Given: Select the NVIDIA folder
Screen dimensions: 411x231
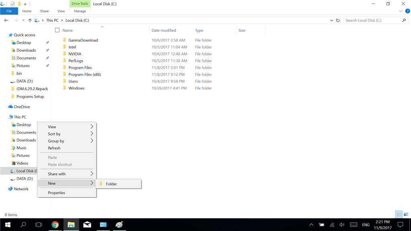Looking at the screenshot, I should click(x=75, y=54).
